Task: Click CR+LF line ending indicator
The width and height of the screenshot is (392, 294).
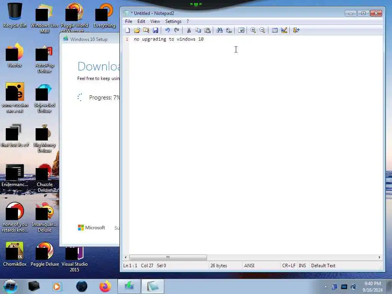Action: coord(289,266)
